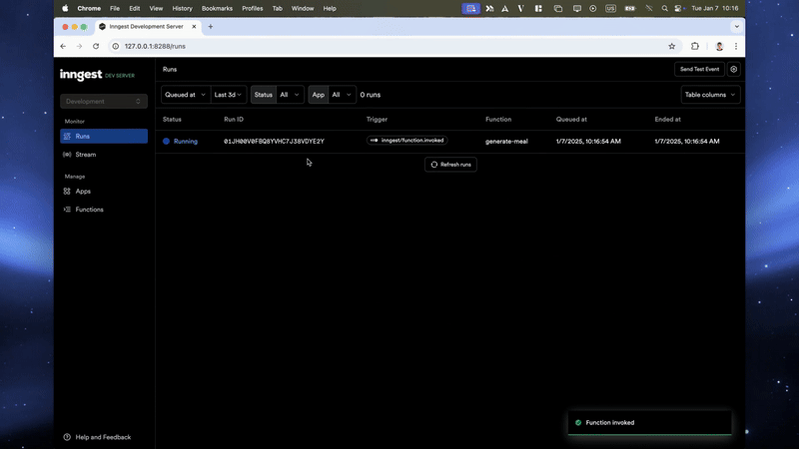This screenshot has width=799, height=449.
Task: Click the bookmark star in address bar
Action: [672, 46]
